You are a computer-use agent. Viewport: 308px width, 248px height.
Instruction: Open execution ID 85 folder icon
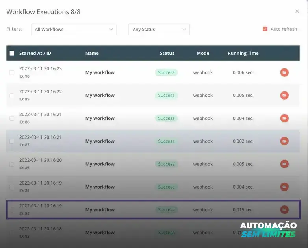[x=284, y=187]
